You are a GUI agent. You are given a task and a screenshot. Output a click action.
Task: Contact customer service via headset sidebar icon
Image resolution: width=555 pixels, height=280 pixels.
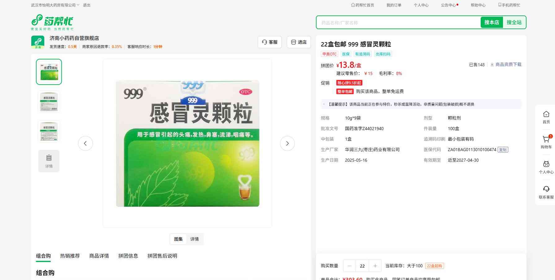coord(546,192)
